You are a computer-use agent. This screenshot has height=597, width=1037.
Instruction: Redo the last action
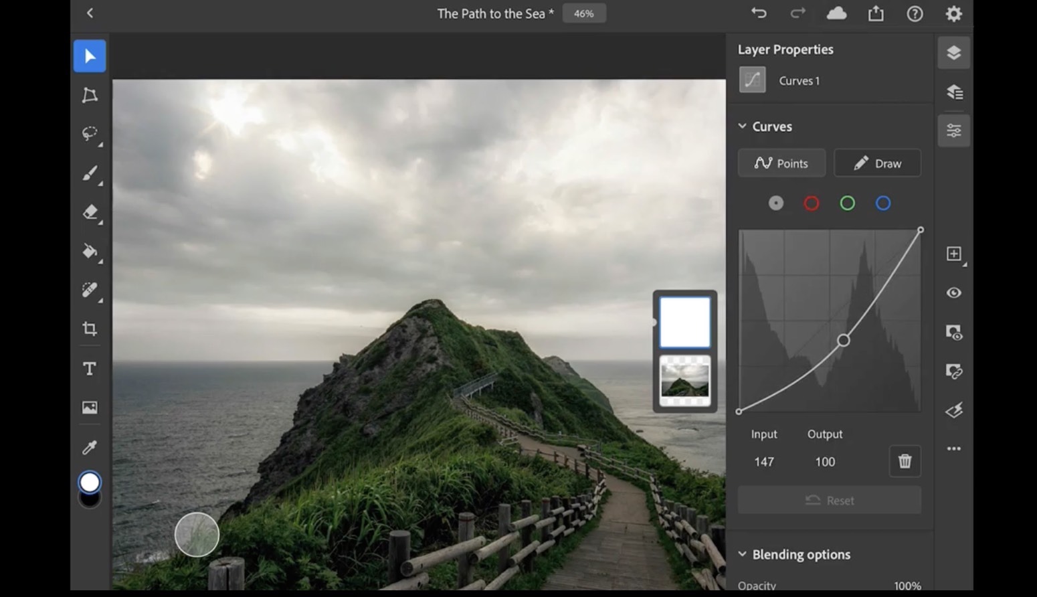797,13
